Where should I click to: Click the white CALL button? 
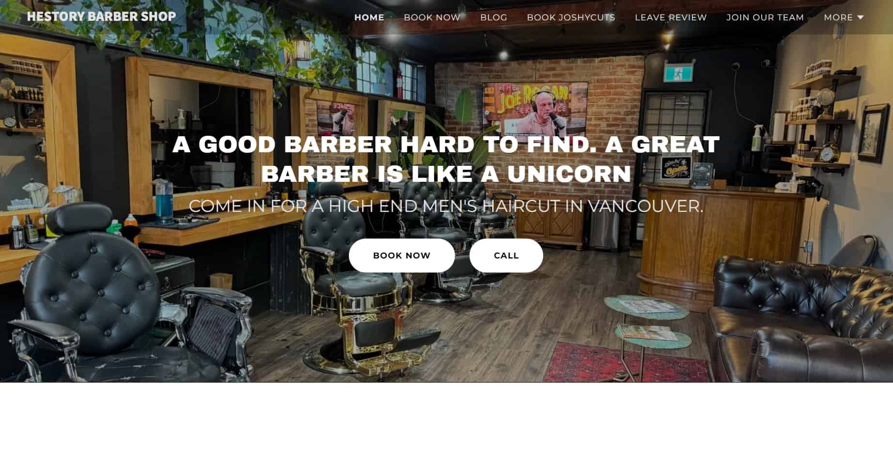point(506,256)
